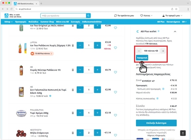This screenshot has height=140, width=191.
Task: Decrease quantity of Μήλα Στάρκινγκ
Action: [80, 133]
